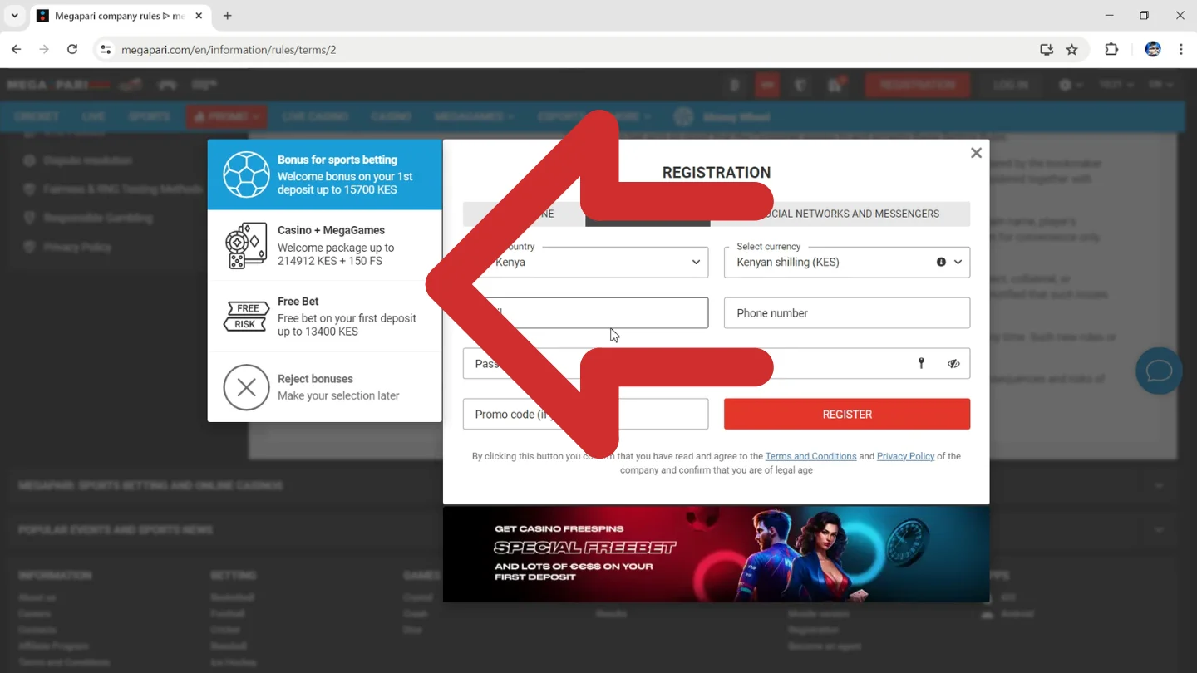The image size is (1197, 673).
Task: Open the Terms and Conditions link
Action: [x=810, y=456]
